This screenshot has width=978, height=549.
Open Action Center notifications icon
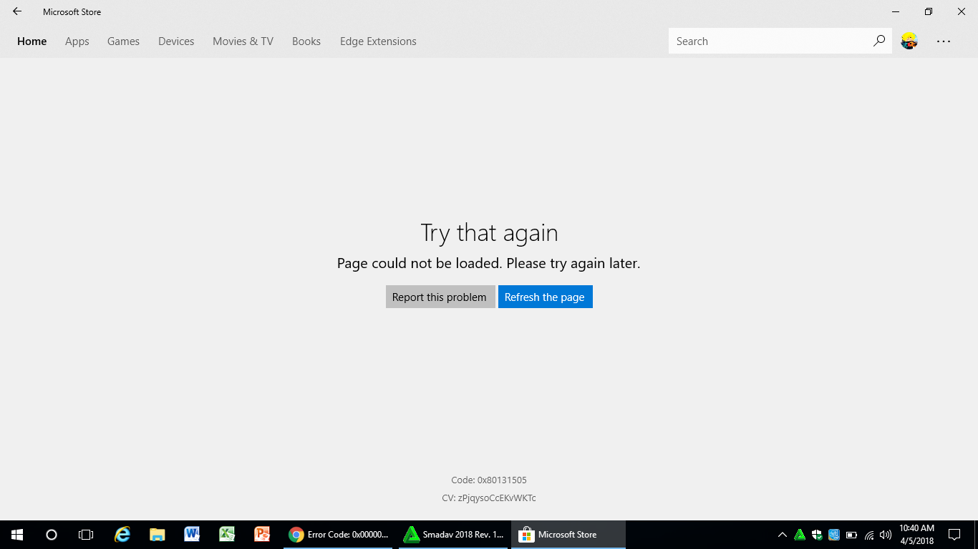pyautogui.click(x=954, y=535)
